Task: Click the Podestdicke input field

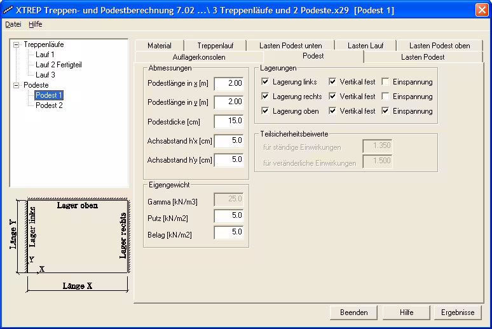Action: click(229, 121)
